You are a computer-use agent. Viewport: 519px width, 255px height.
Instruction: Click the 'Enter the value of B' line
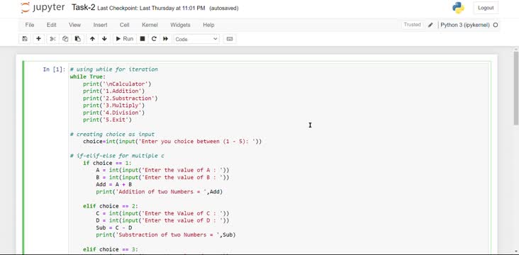coord(162,177)
